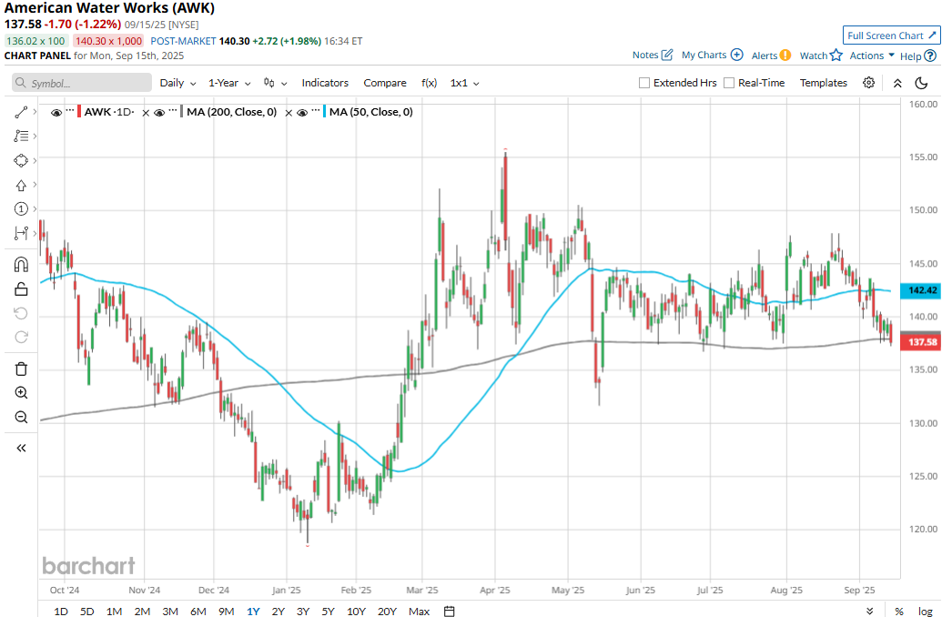Open options for the MA 50 indicator
942x617 pixels.
pyautogui.click(x=316, y=110)
